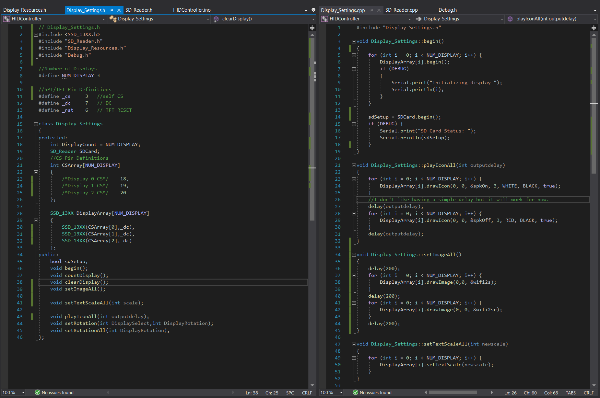Switch to the SD_Reader.h tab
Image resolution: width=600 pixels, height=398 pixels.
click(x=139, y=10)
